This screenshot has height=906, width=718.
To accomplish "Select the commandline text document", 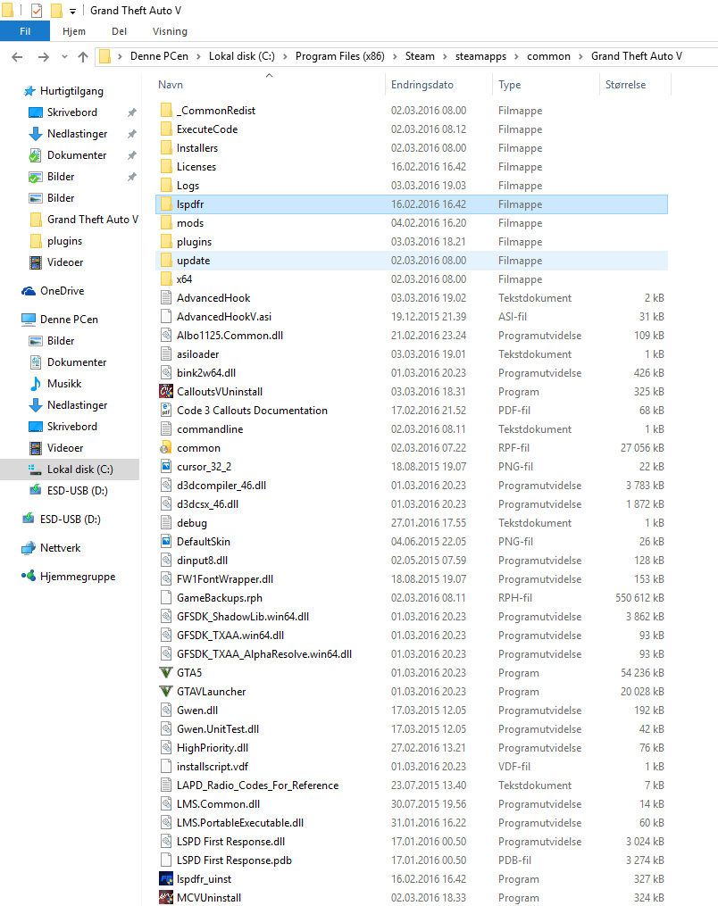I will 412,429.
